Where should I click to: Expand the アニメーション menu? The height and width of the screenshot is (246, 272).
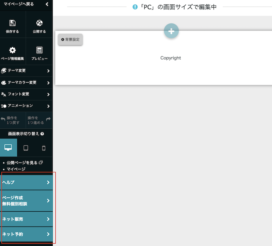(26, 106)
